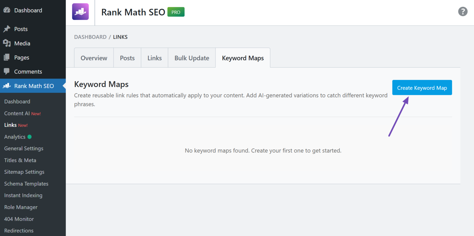
Task: Select the Bulk Update tab
Action: (x=192, y=58)
